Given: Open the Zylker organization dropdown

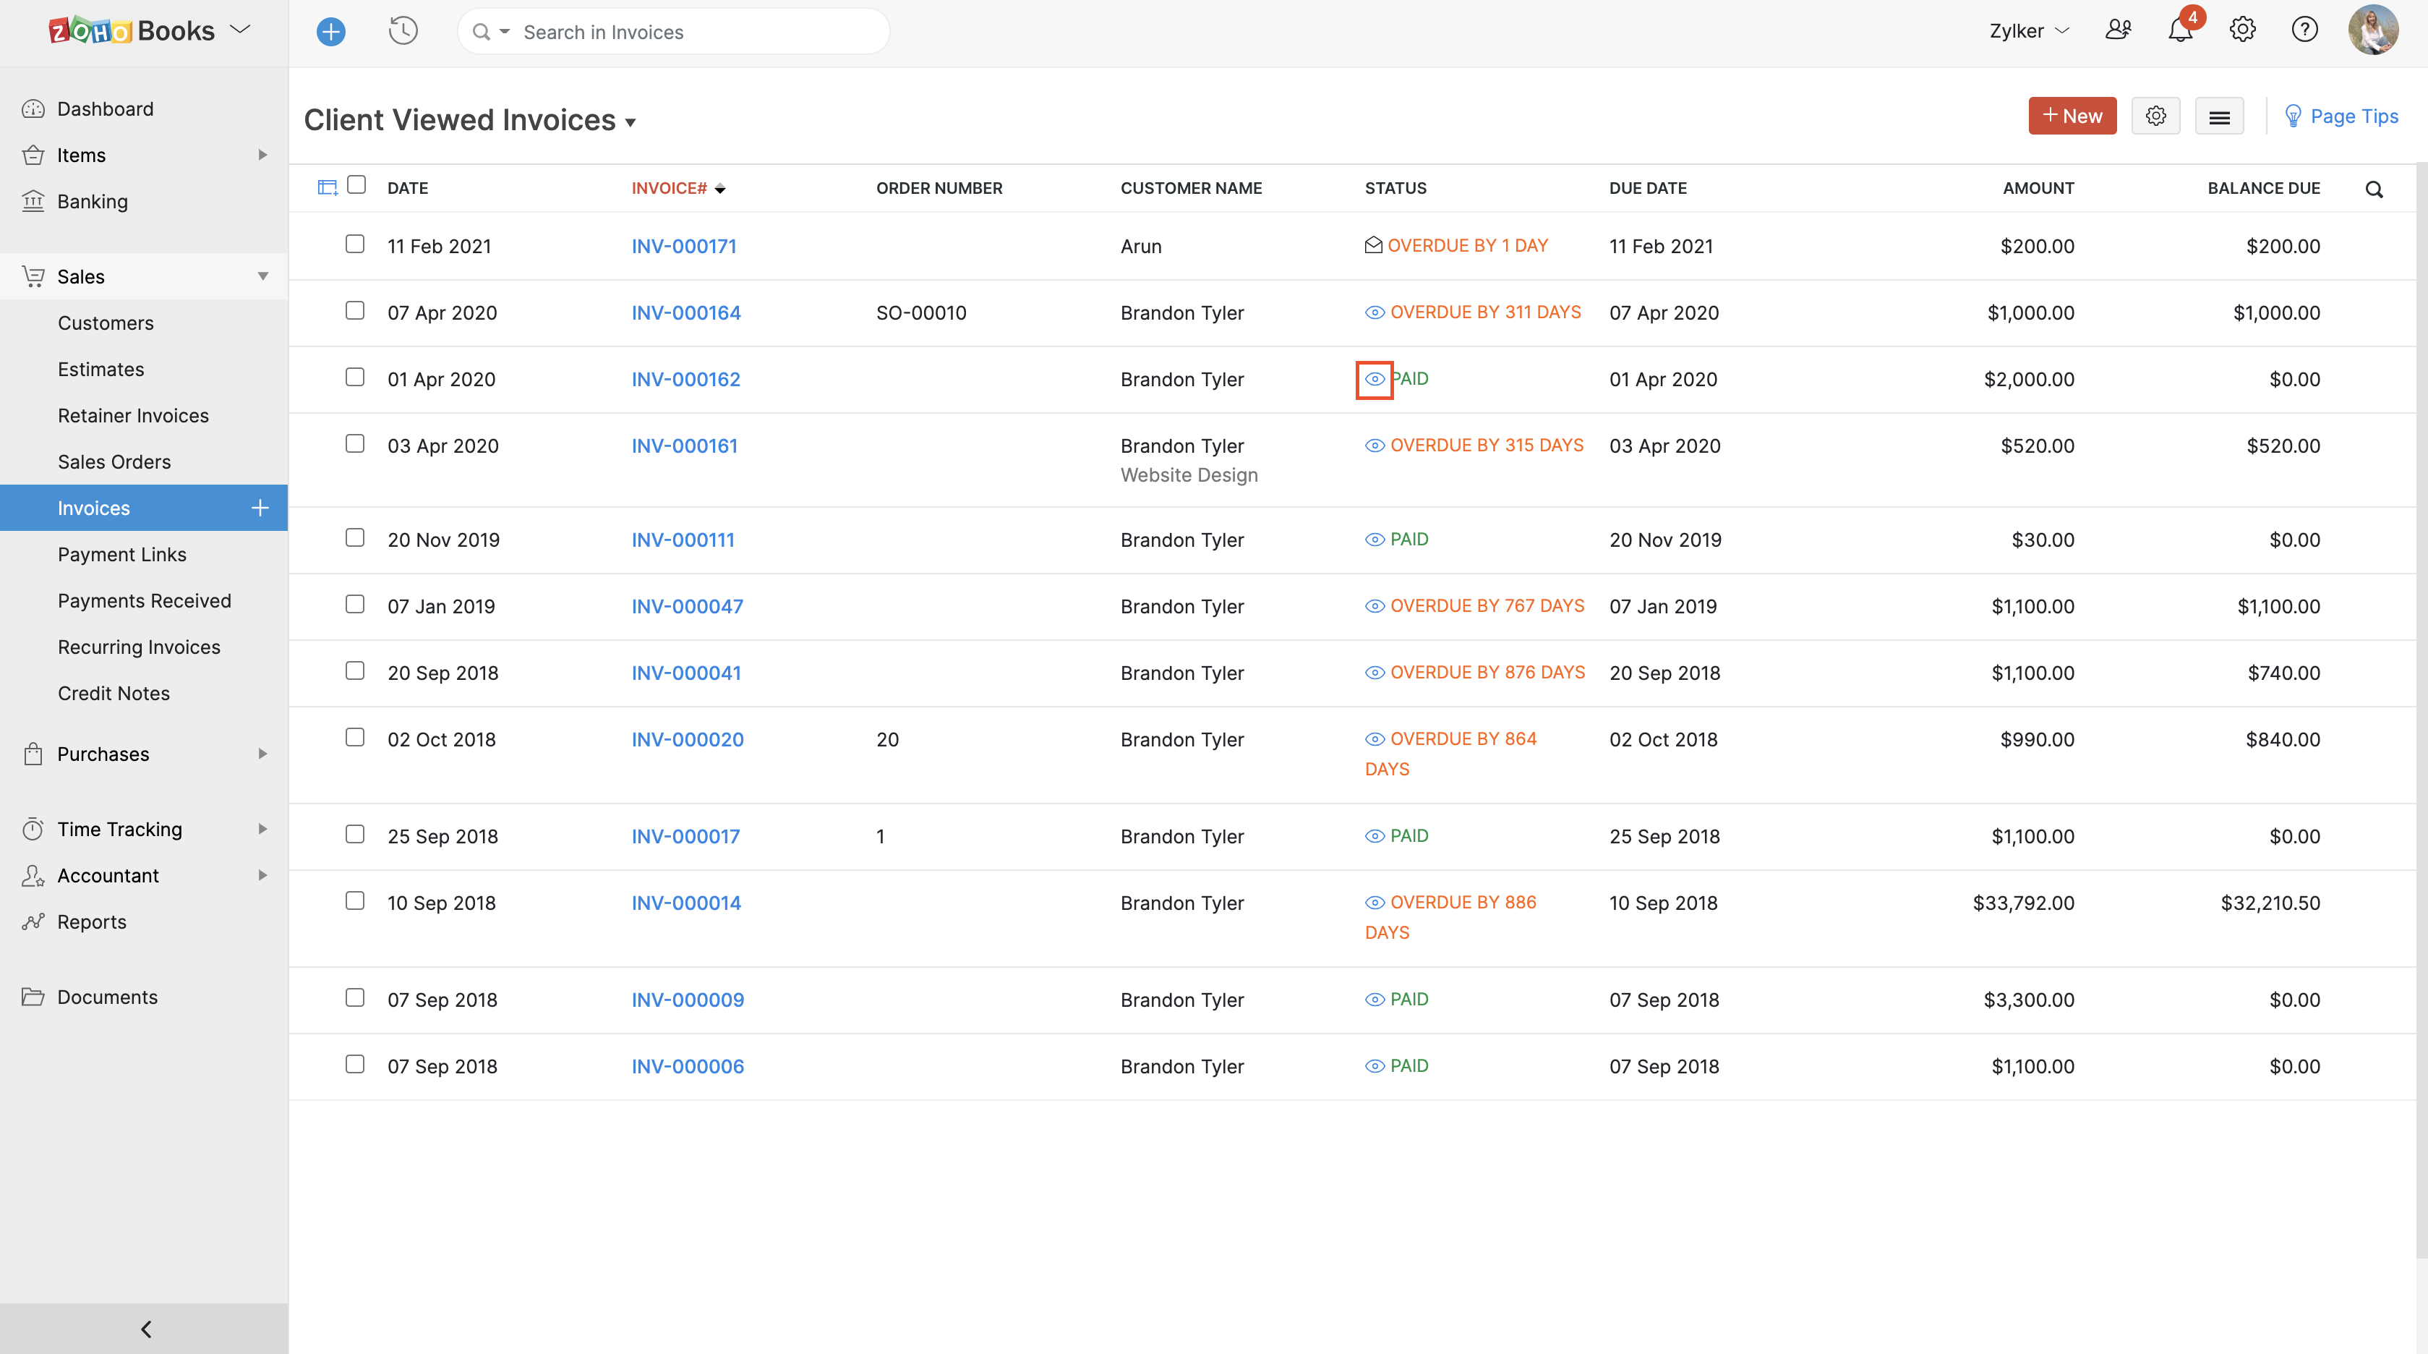Looking at the screenshot, I should tap(2030, 31).
